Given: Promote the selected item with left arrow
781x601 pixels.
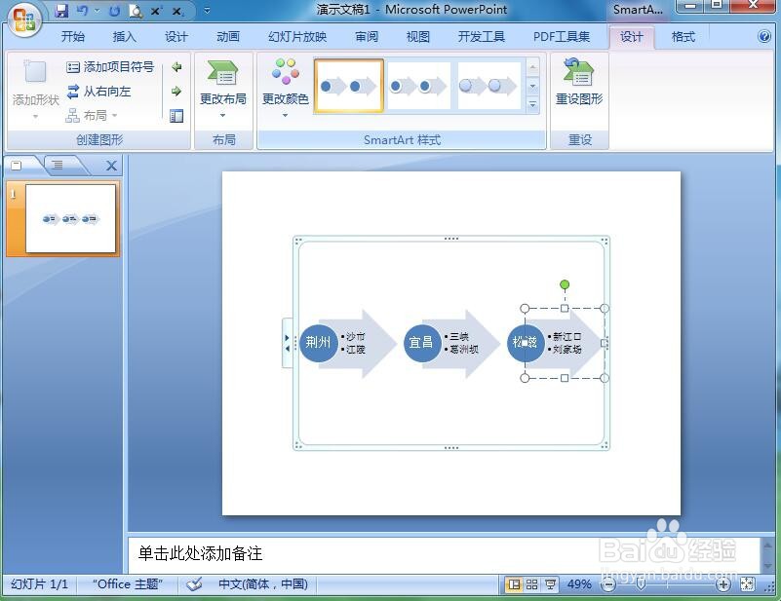Looking at the screenshot, I should click(x=176, y=66).
